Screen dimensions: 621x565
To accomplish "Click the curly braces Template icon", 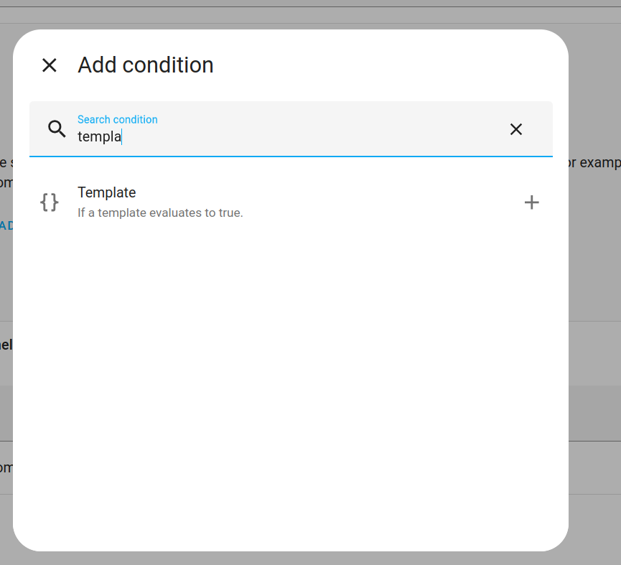I will point(50,202).
